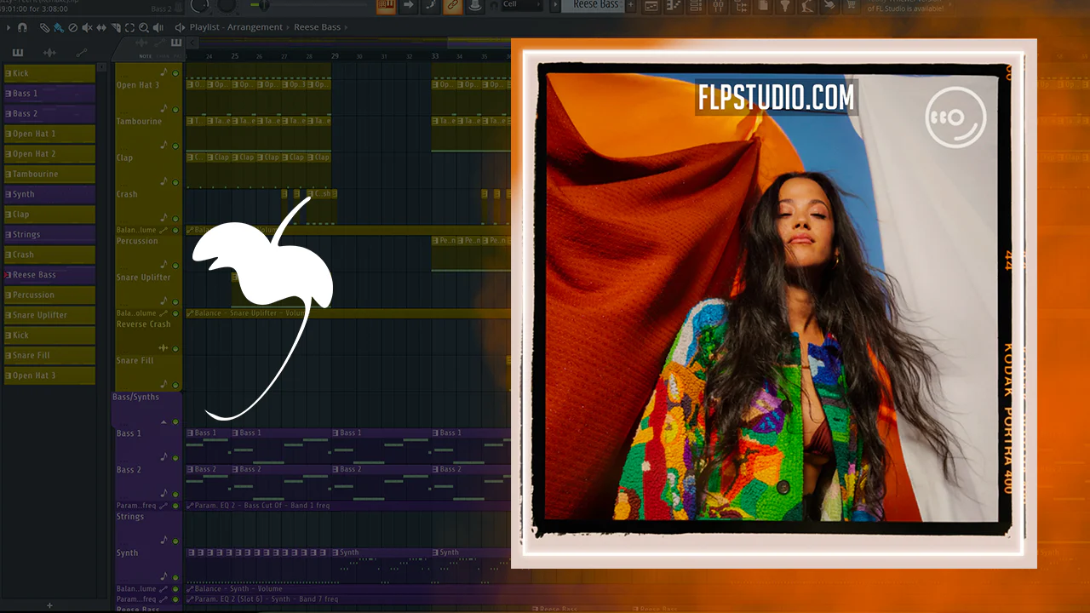Add a new pattern with plus button
Viewport: 1090px width, 613px height.
click(631, 6)
